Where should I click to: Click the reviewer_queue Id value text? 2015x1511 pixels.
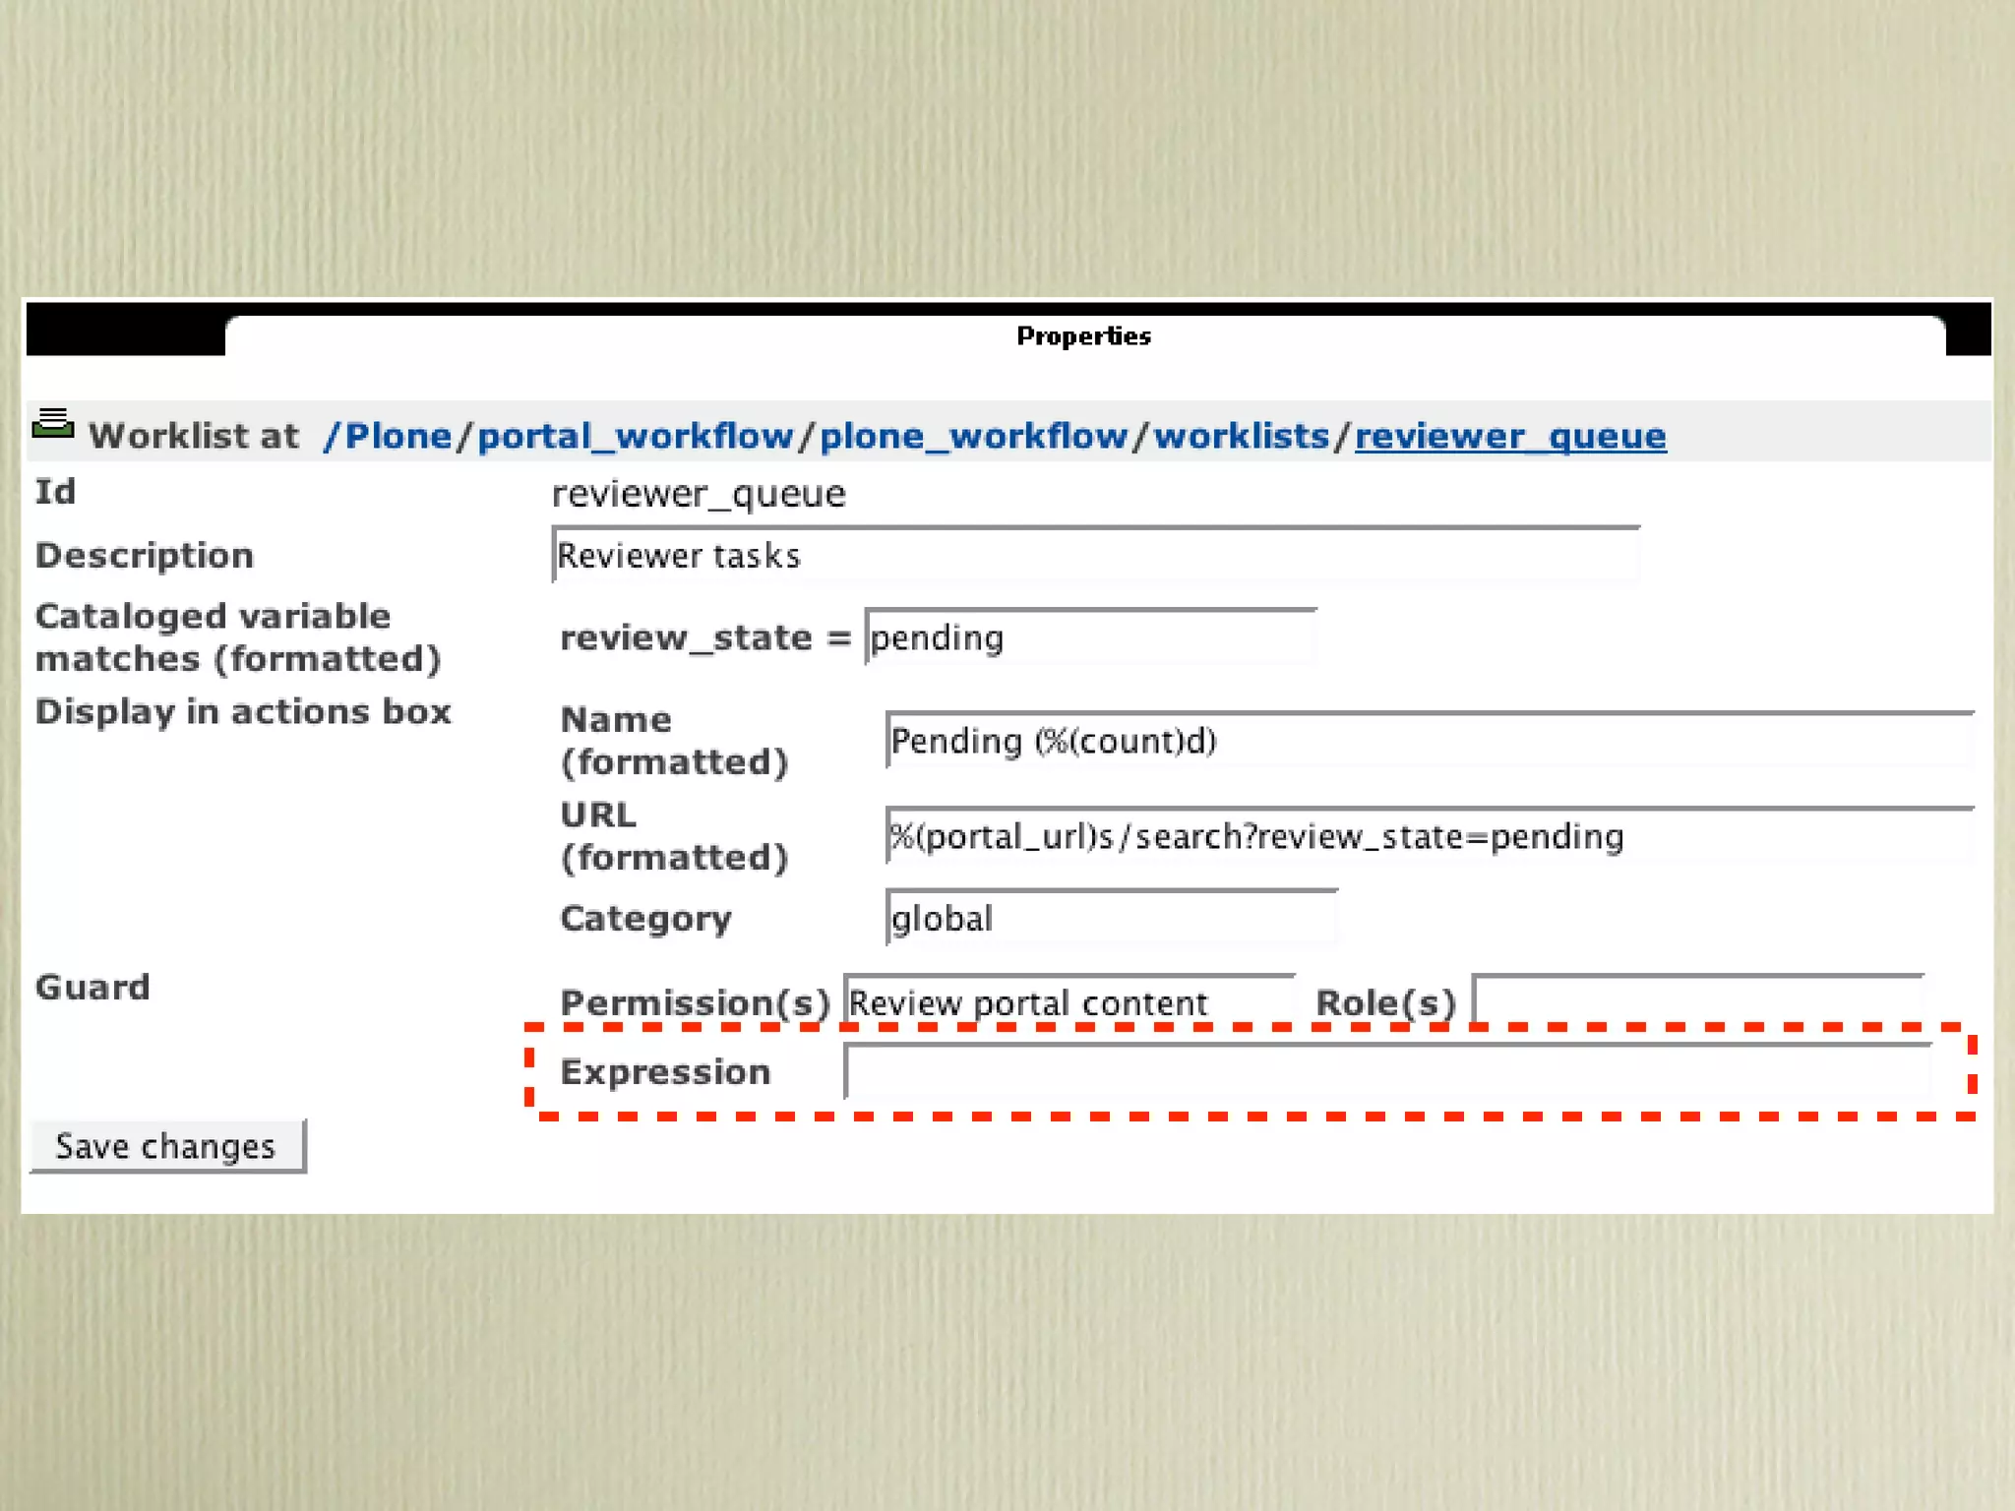coord(699,493)
